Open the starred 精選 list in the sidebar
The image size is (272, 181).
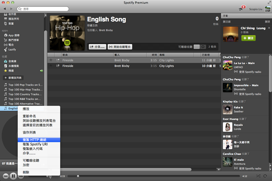coord(9,71)
